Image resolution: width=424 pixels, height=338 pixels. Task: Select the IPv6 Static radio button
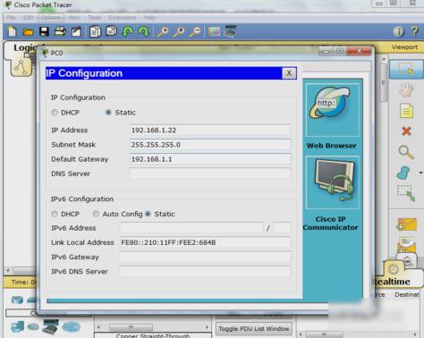pyautogui.click(x=148, y=214)
